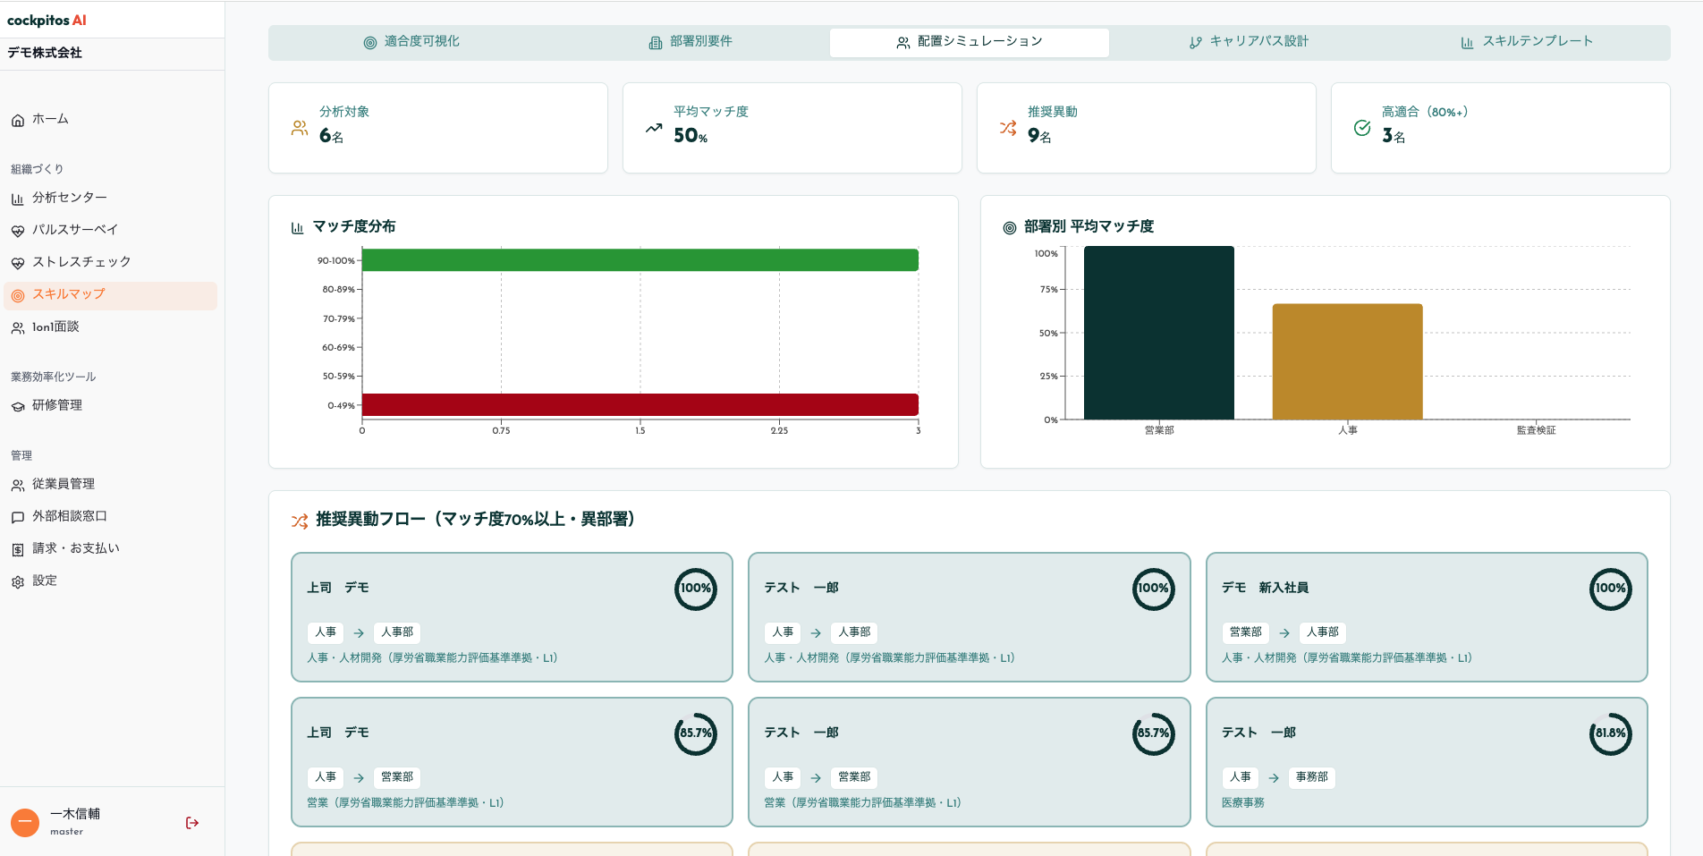The width and height of the screenshot is (1703, 856).
Task: Open ストレスチェック in the sidebar
Action: click(111, 263)
